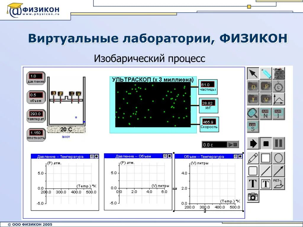The height and width of the screenshot is (227, 303).
Task: Click the Скорость readout showing 465.9
Action: pos(209,124)
